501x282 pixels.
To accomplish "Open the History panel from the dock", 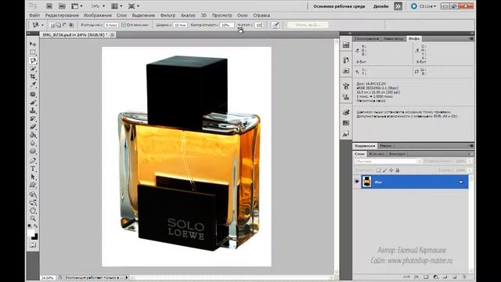I will 346,60.
